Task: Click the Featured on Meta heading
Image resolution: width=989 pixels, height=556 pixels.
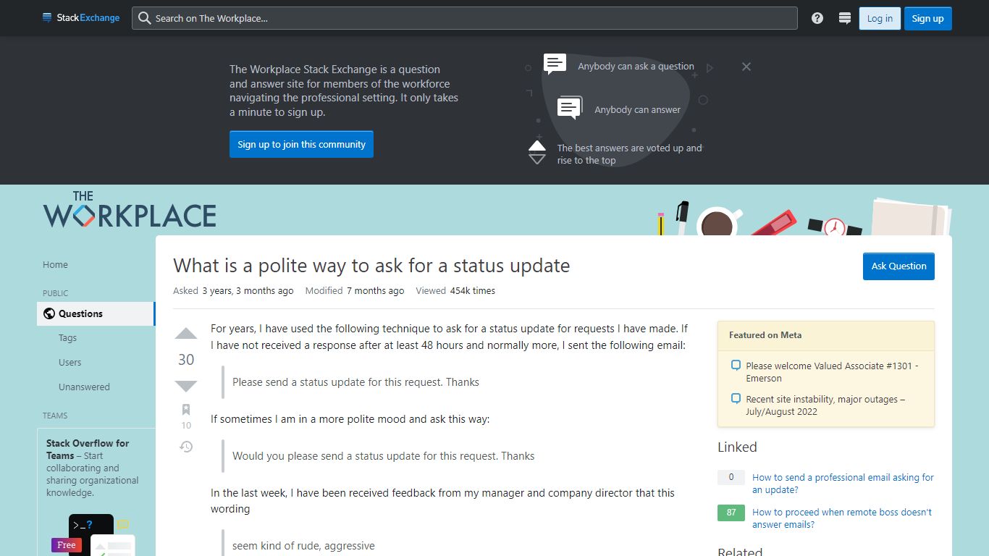Action: tap(765, 334)
